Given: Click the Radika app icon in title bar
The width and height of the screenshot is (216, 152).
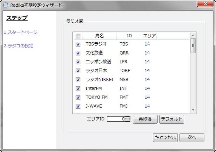Looking at the screenshot, I should 5,5.
